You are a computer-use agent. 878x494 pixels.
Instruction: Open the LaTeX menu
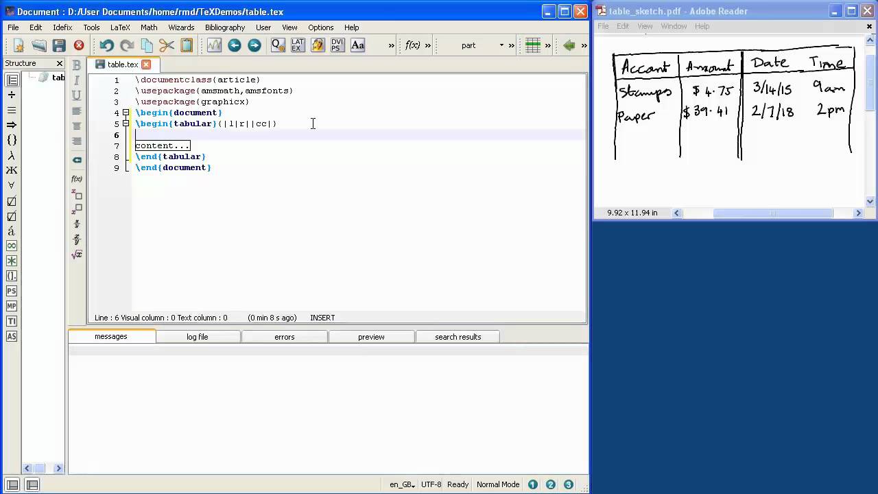click(120, 27)
